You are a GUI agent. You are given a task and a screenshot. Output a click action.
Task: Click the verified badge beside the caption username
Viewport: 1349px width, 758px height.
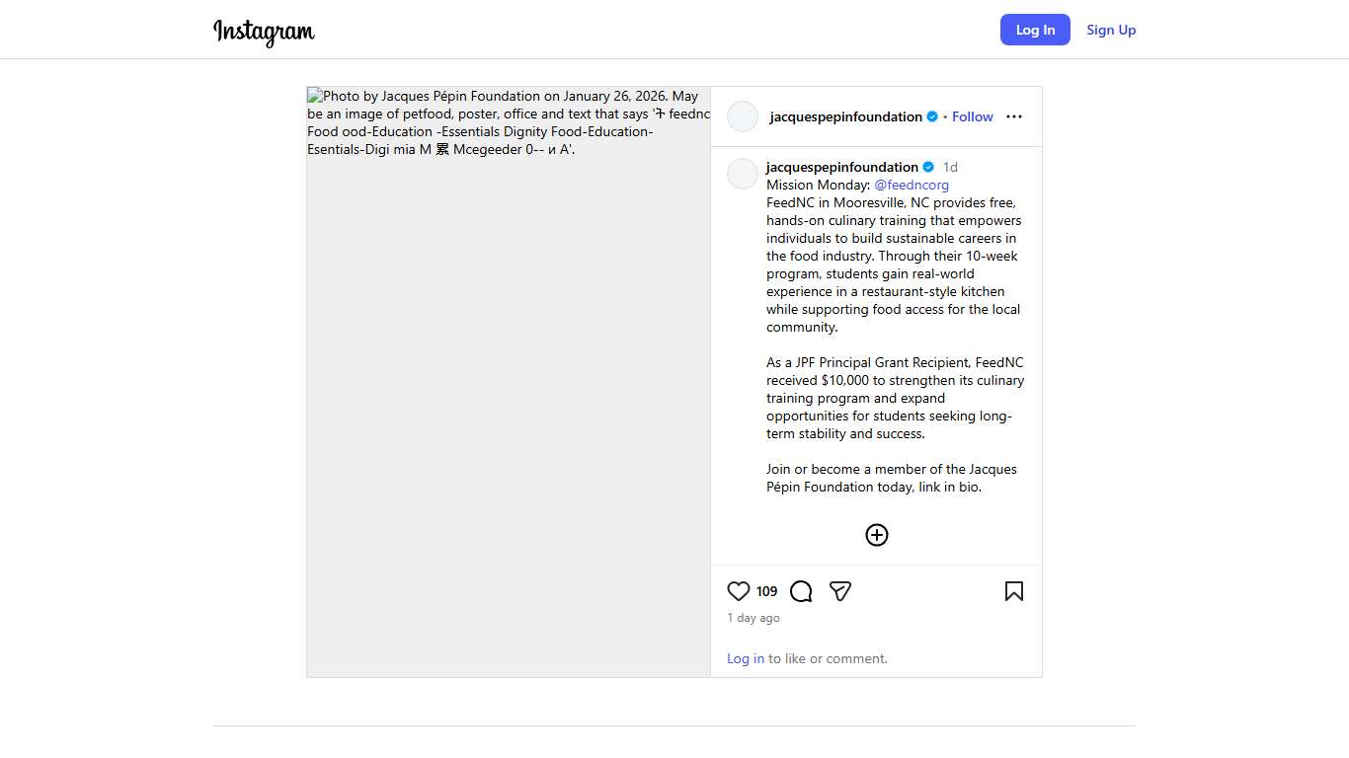928,167
